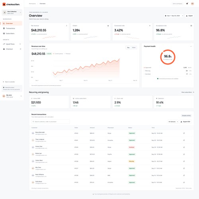Open details for Mia Chen transaction
The image size is (199, 199).
point(184,168)
